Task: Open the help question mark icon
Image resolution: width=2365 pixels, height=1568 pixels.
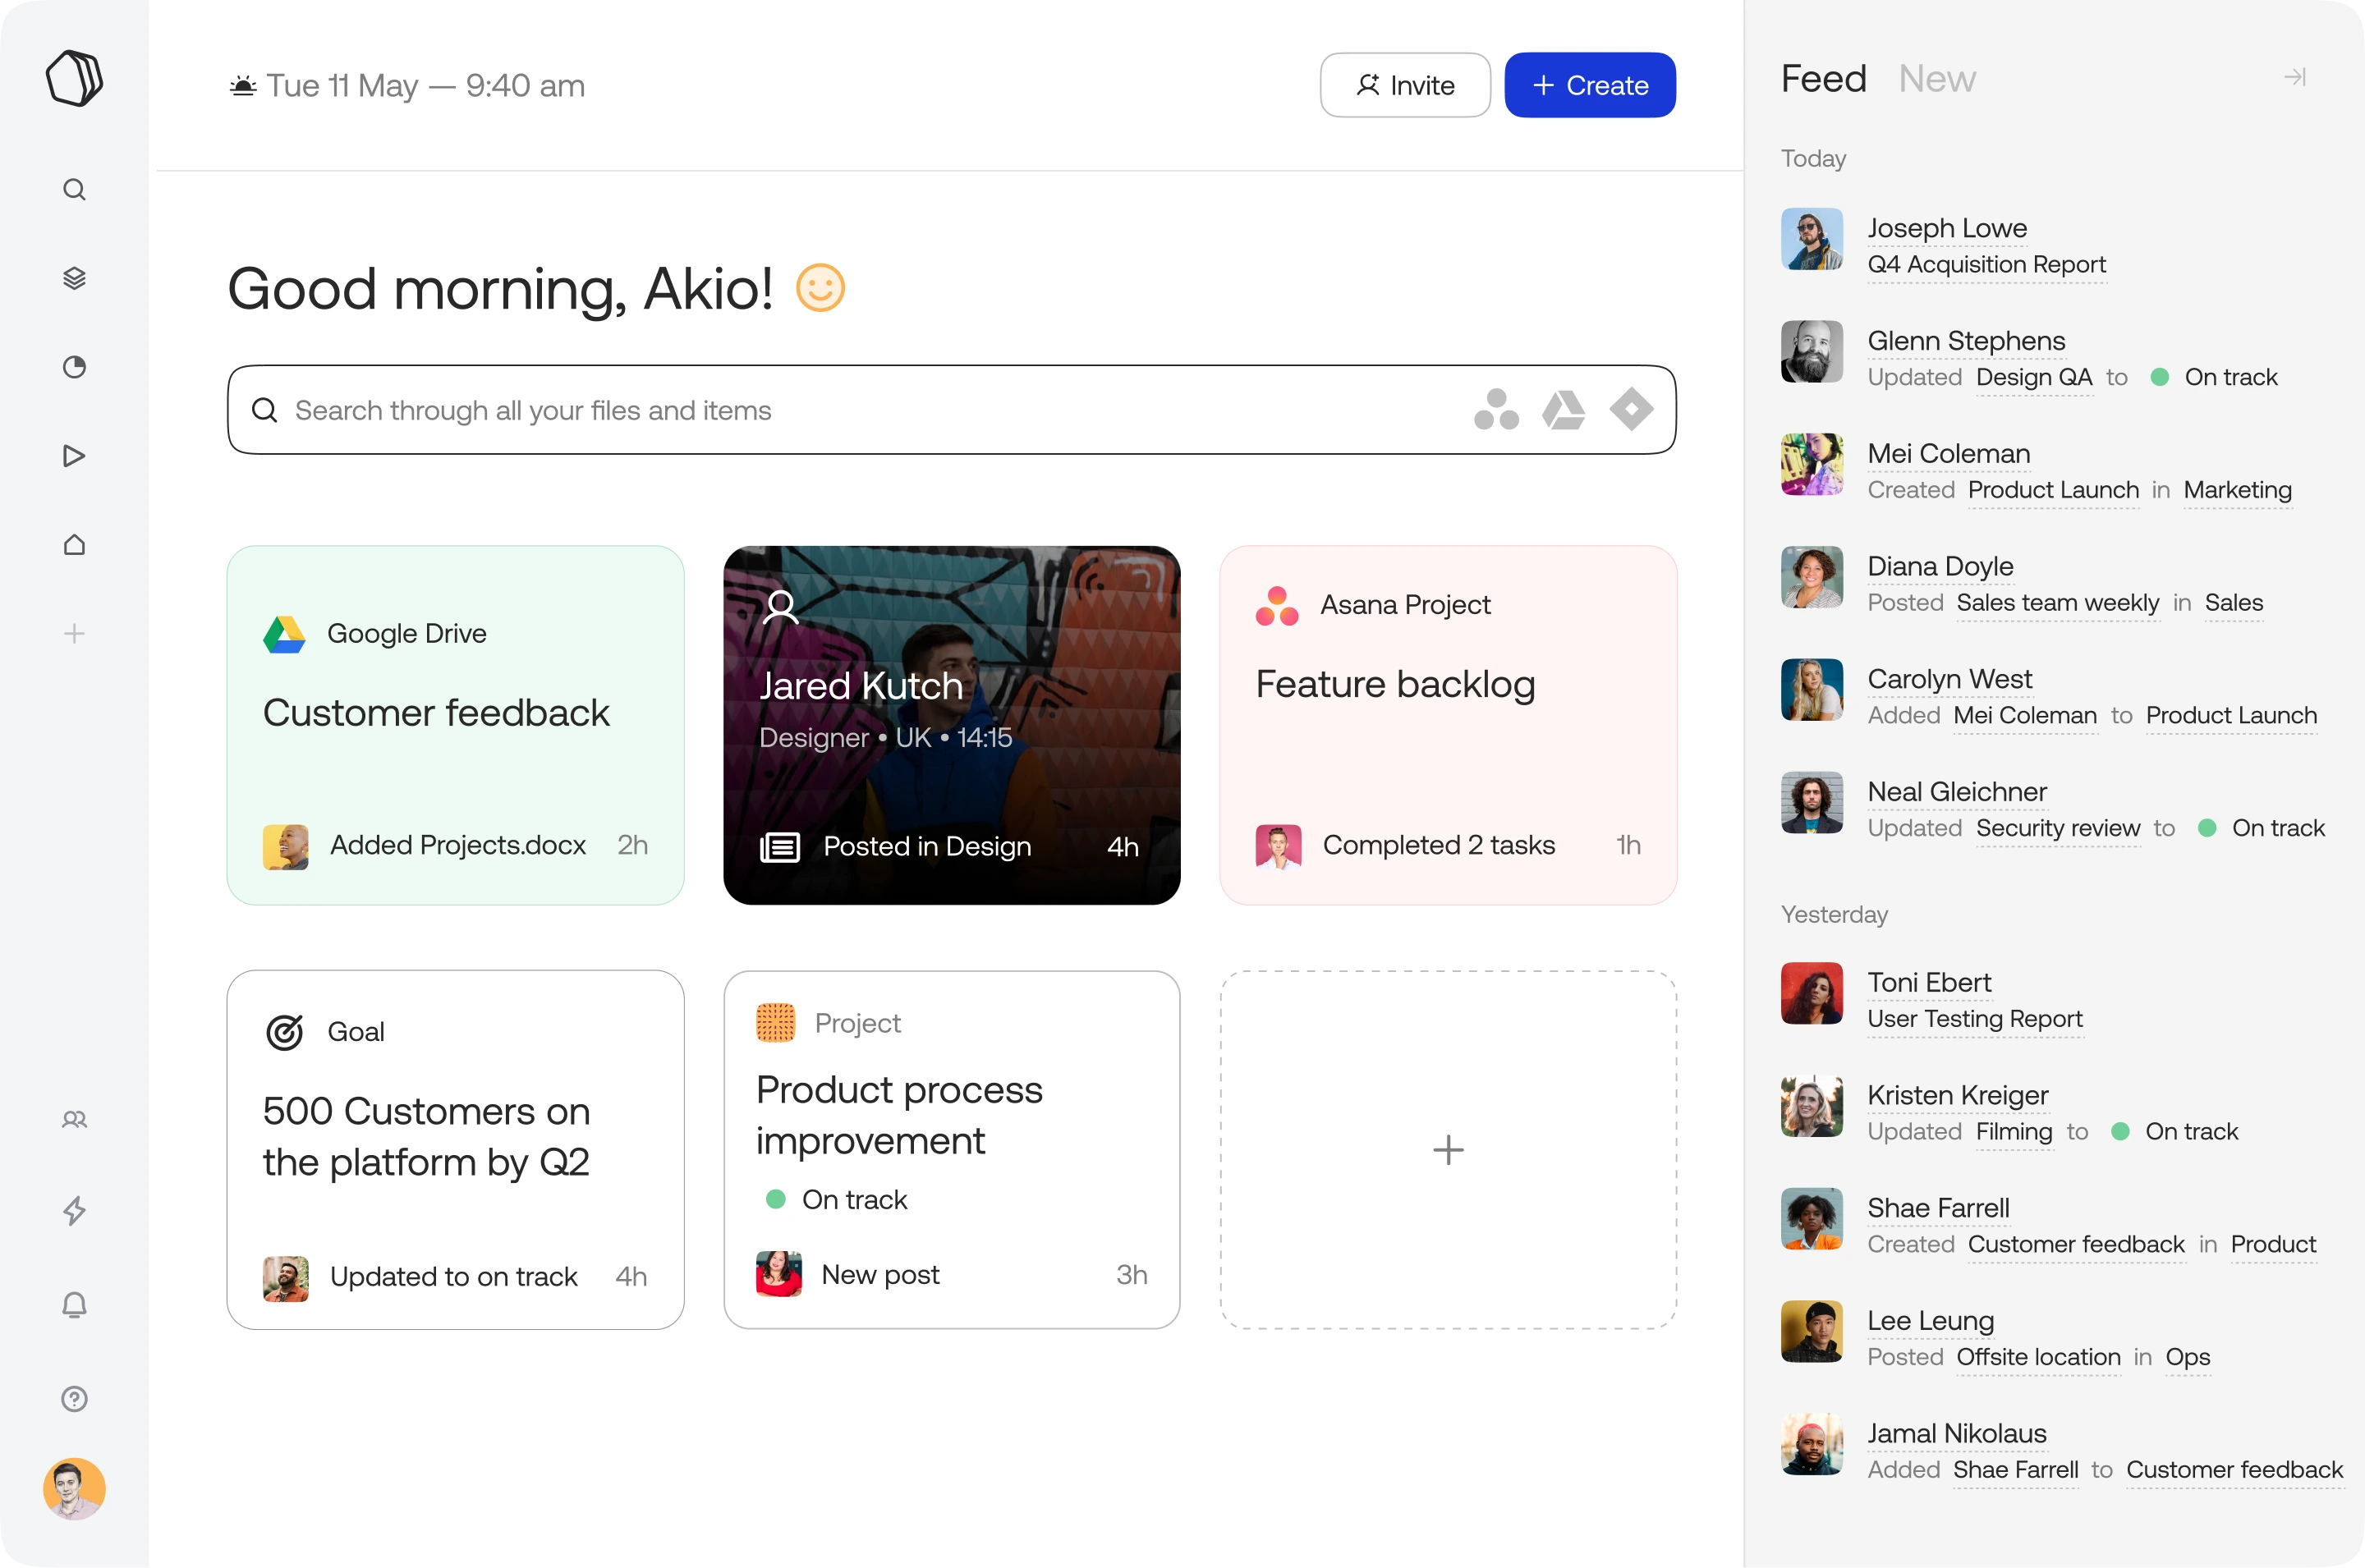Action: [74, 1399]
